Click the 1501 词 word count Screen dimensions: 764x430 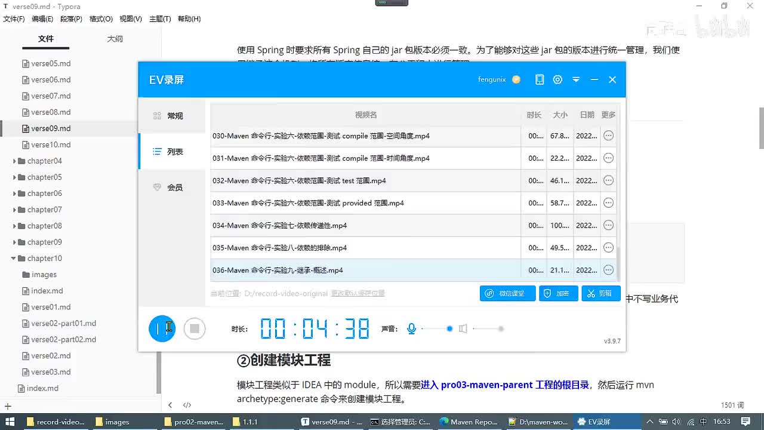(732, 405)
